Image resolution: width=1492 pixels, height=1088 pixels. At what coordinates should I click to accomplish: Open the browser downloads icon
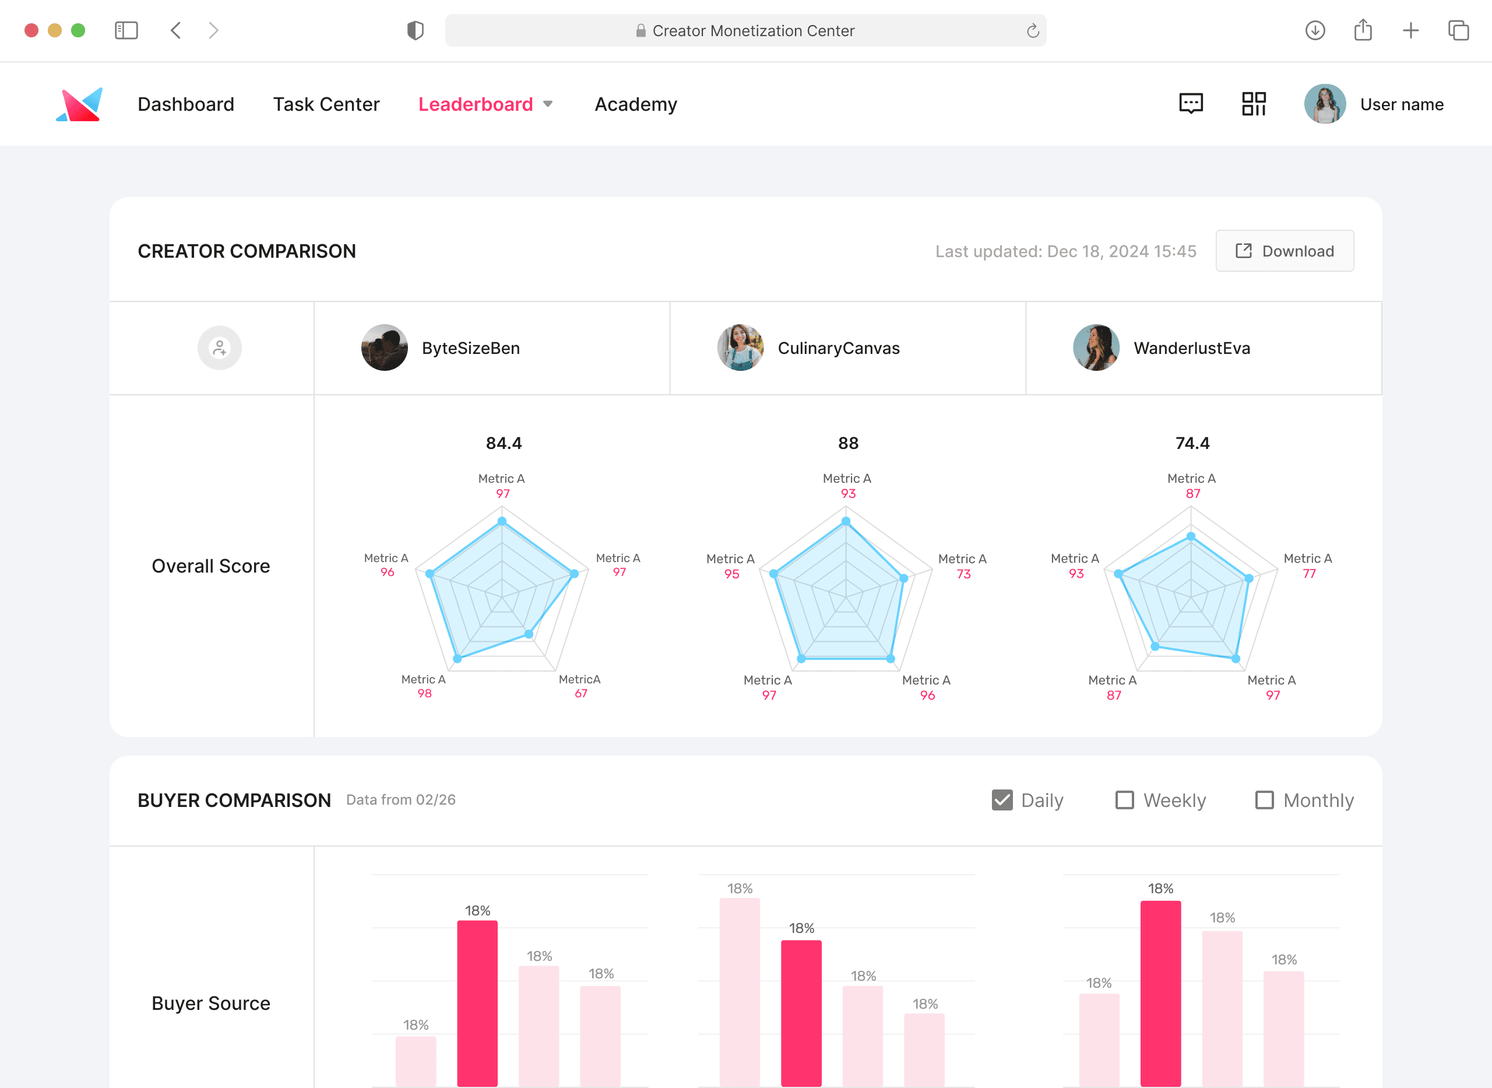coord(1315,30)
